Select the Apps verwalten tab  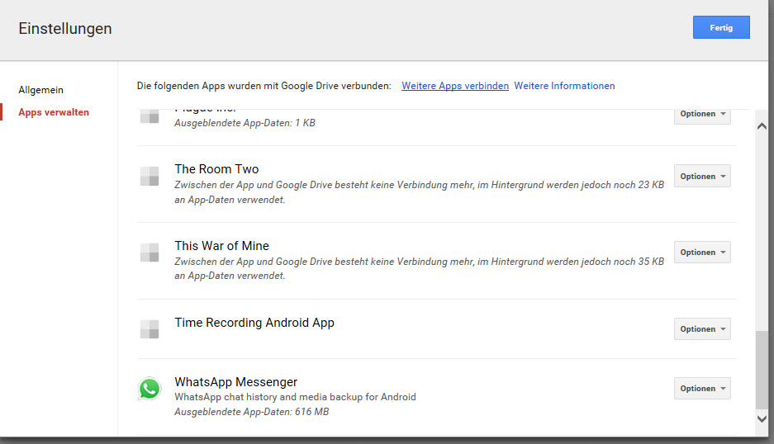[x=54, y=112]
